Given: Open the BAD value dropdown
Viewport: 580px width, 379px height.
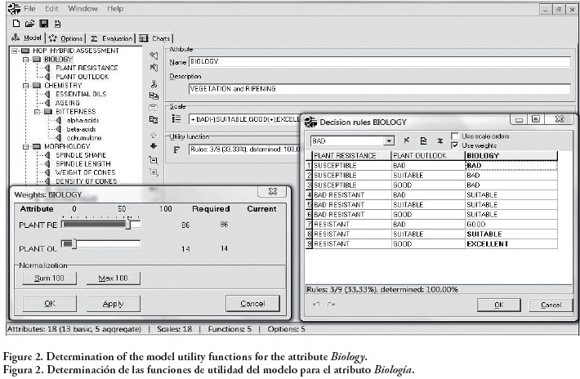Looking at the screenshot, I should tap(389, 140).
